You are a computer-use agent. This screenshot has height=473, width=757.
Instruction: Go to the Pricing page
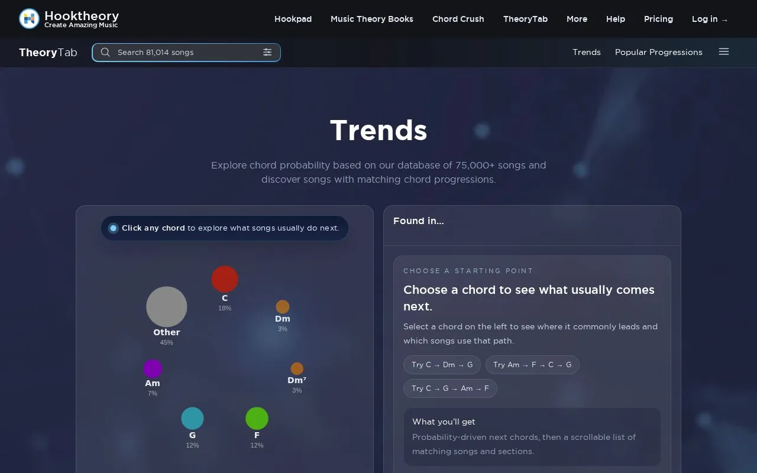pyautogui.click(x=658, y=19)
